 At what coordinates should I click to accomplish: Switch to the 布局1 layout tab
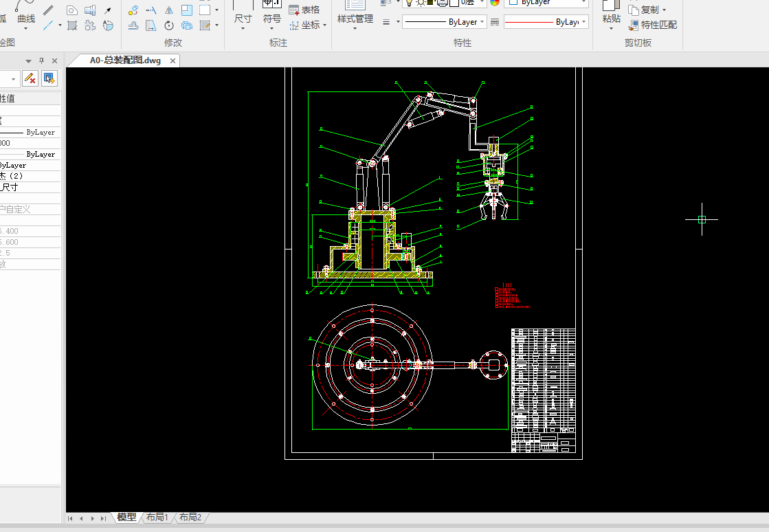point(157,517)
